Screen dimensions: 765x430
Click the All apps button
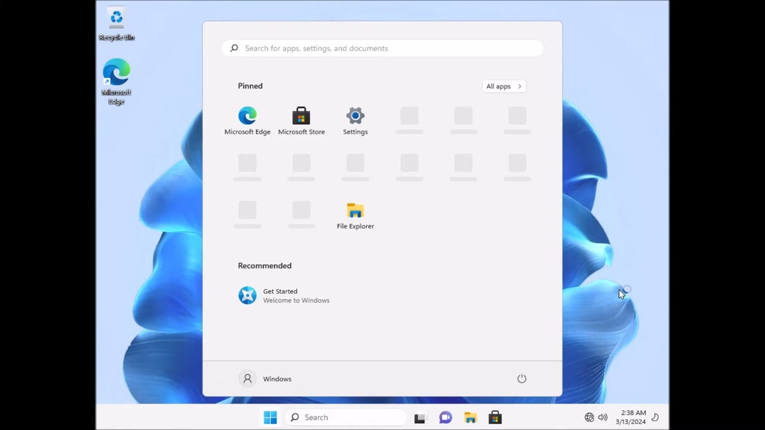pos(504,86)
